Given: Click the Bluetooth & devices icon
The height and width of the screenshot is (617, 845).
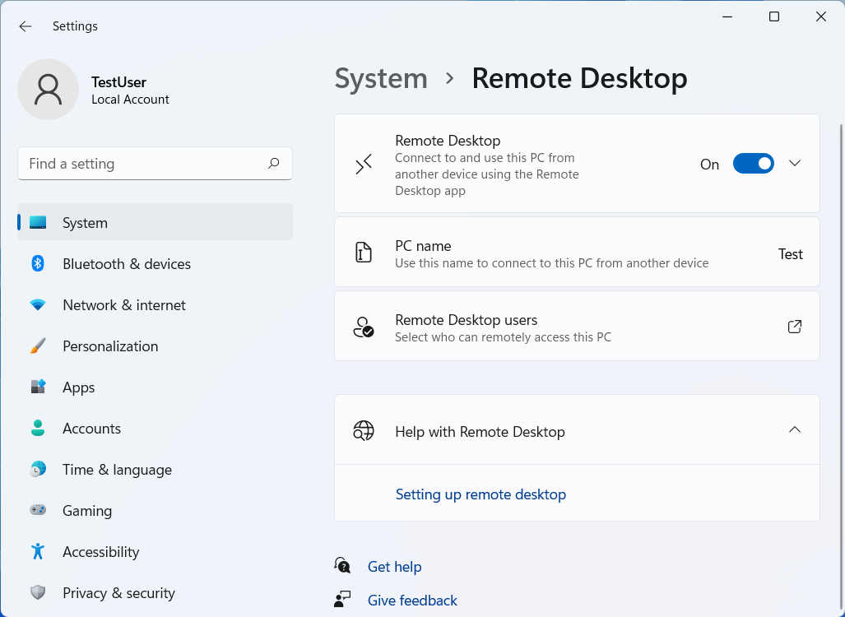Looking at the screenshot, I should (38, 263).
